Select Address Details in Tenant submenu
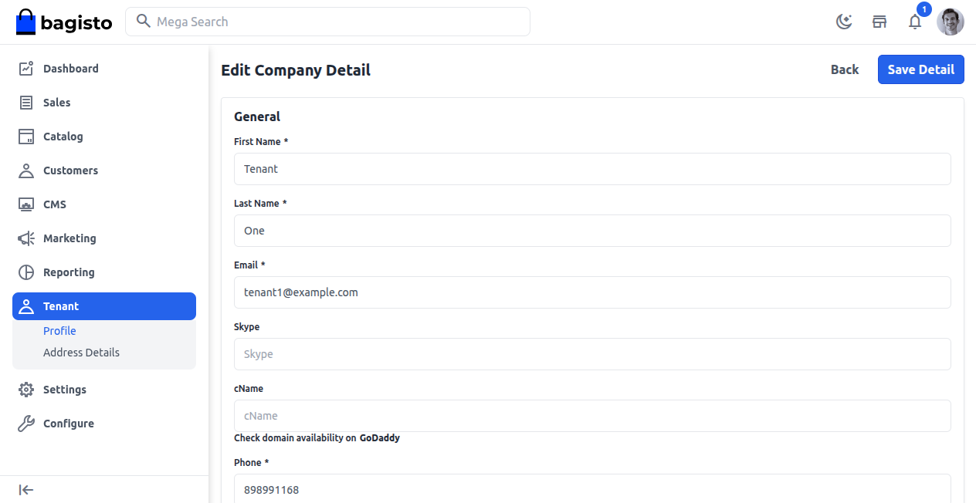 (81, 352)
